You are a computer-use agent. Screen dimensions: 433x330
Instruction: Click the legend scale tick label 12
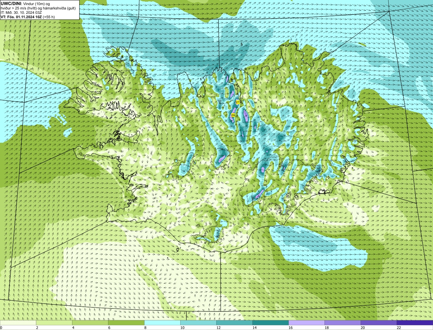(218, 328)
